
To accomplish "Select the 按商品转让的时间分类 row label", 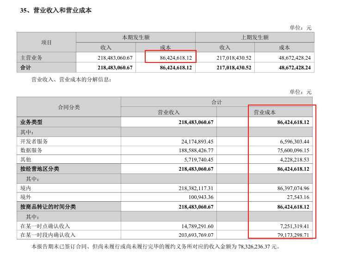I will tap(48, 207).
